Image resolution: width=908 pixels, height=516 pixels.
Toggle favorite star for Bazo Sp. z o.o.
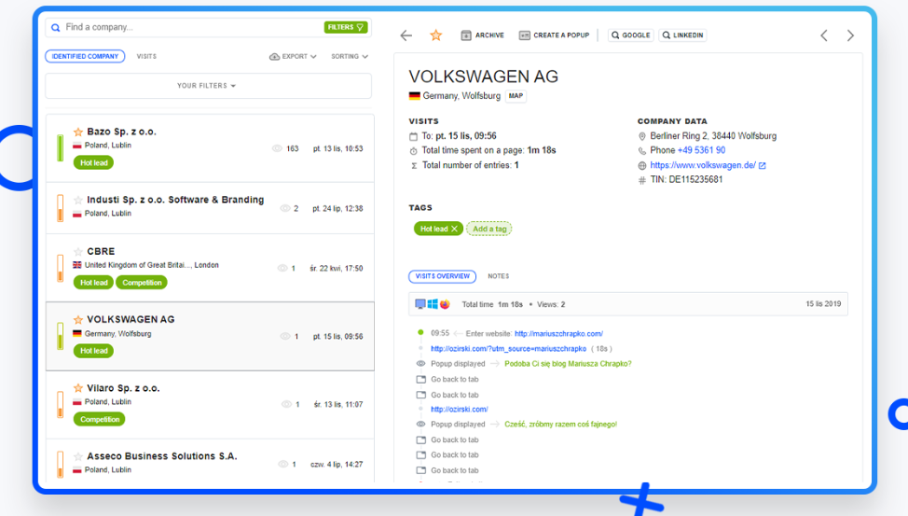78,132
